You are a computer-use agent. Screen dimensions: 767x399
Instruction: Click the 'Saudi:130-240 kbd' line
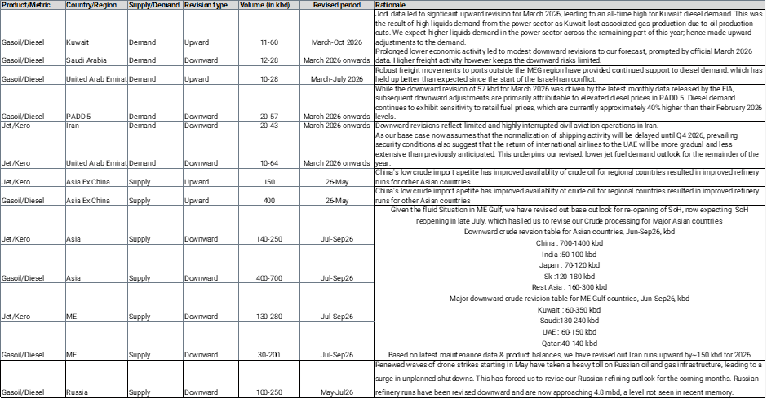click(x=570, y=321)
